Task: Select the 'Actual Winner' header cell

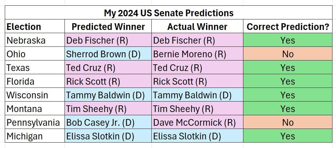Action: pos(197,26)
